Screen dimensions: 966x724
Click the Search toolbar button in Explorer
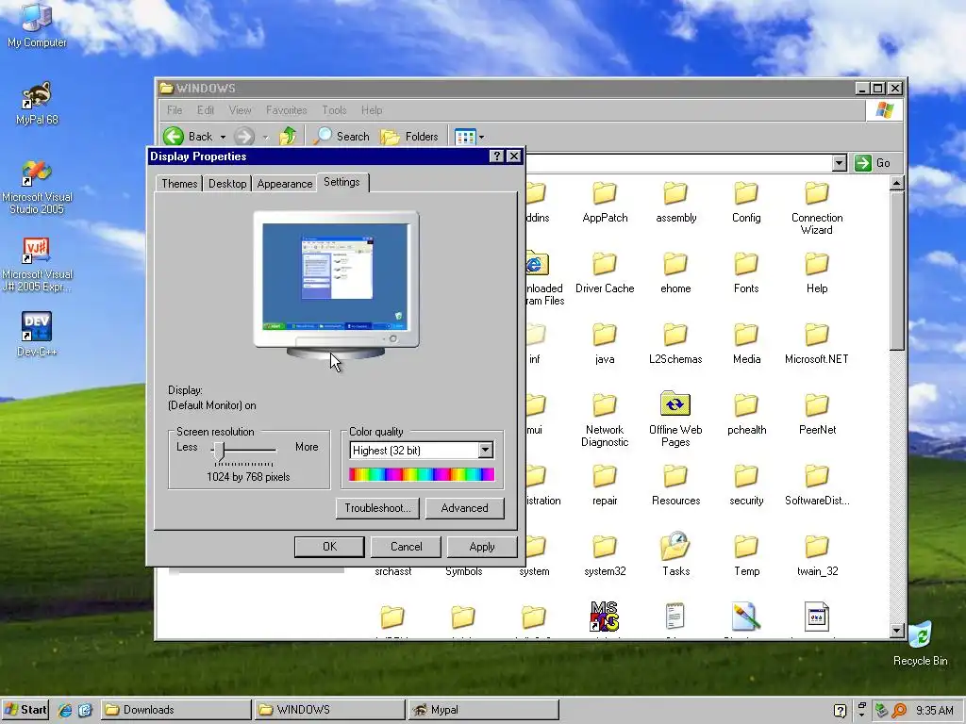341,136
